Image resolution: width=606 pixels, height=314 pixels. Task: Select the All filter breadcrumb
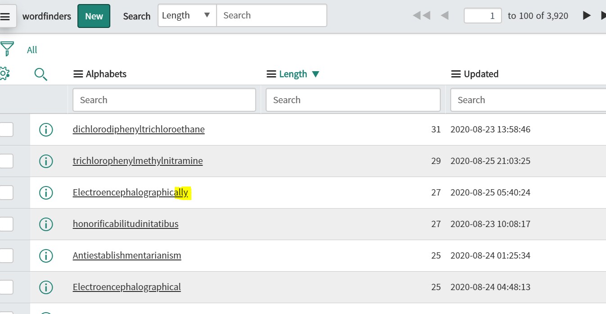click(32, 50)
